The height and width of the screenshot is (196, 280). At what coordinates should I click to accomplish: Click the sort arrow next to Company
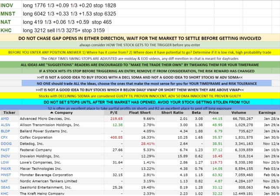pyautogui.click(x=52, y=113)
